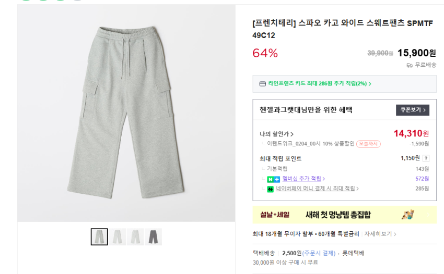Click the card icon beside 라인프렌즈 카드 offer
Viewport: 444px width, 274px height.
point(262,84)
